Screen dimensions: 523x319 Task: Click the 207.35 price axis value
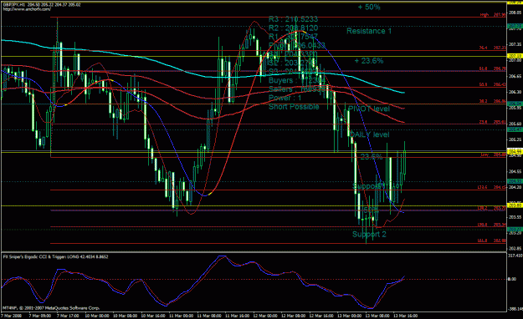coord(515,44)
